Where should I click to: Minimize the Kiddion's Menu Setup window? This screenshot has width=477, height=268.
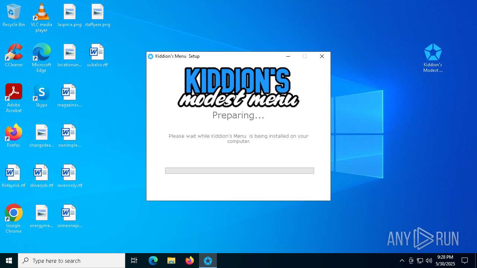[288, 56]
